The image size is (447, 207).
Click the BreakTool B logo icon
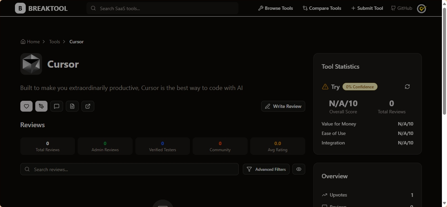coord(20,8)
